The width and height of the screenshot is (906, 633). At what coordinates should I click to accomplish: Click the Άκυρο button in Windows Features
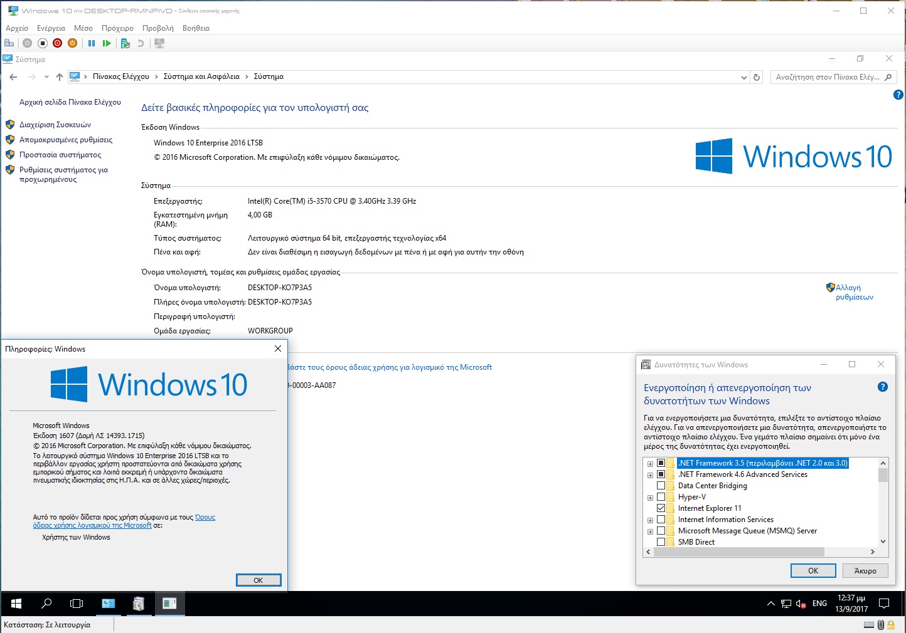point(865,570)
